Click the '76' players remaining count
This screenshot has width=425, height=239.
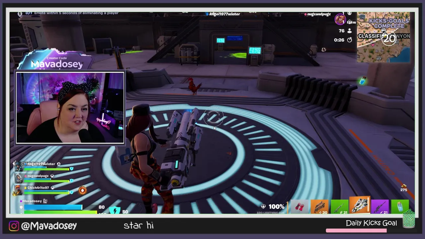pos(341,31)
